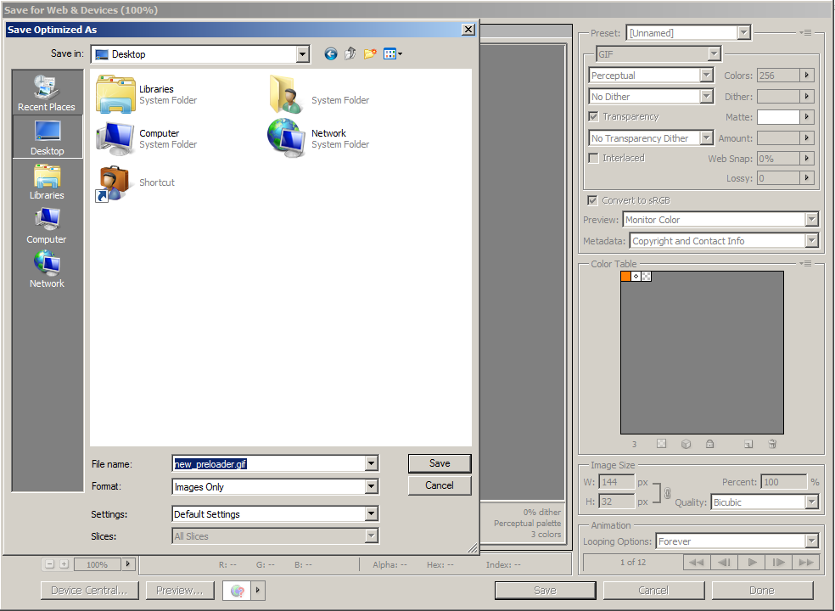835x611 pixels.
Task: Click the browser preview icon
Action: click(237, 591)
